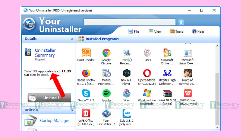241x137 pixels.
Task: Minimize the Your Uninstaller window
Action: 189,10
